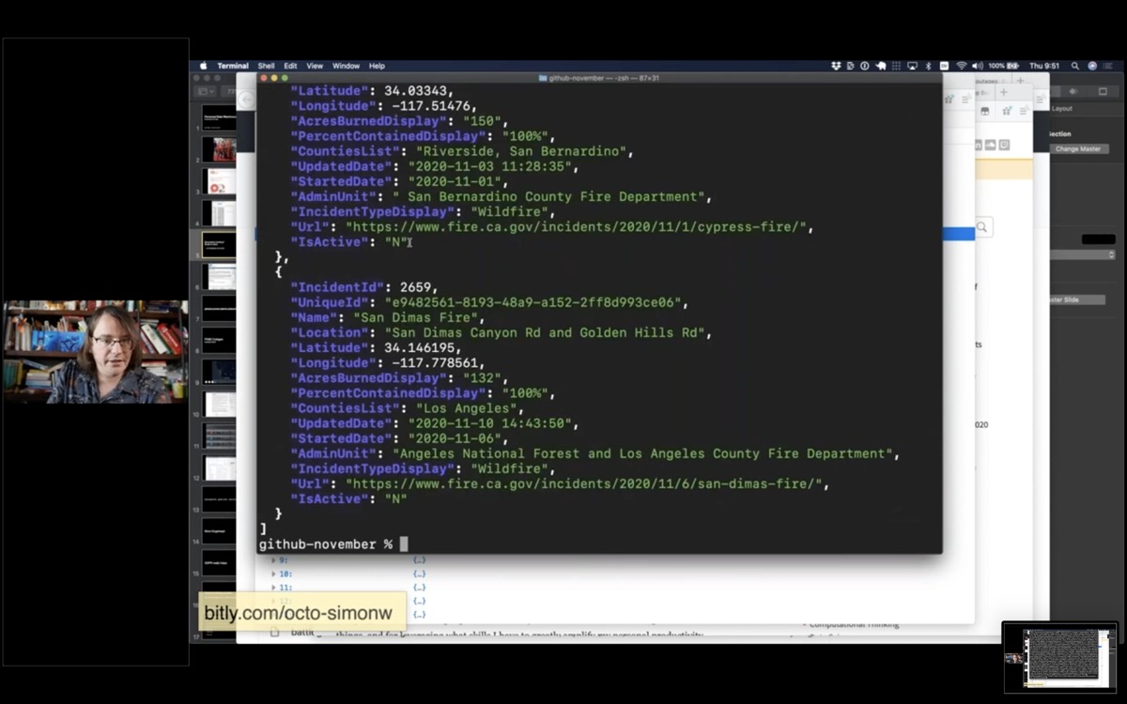The width and height of the screenshot is (1127, 704).
Task: Click the picture-in-picture screen preview thumbnail
Action: [x=1059, y=657]
